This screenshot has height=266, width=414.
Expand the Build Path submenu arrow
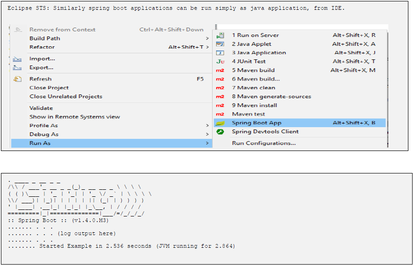[207, 38]
